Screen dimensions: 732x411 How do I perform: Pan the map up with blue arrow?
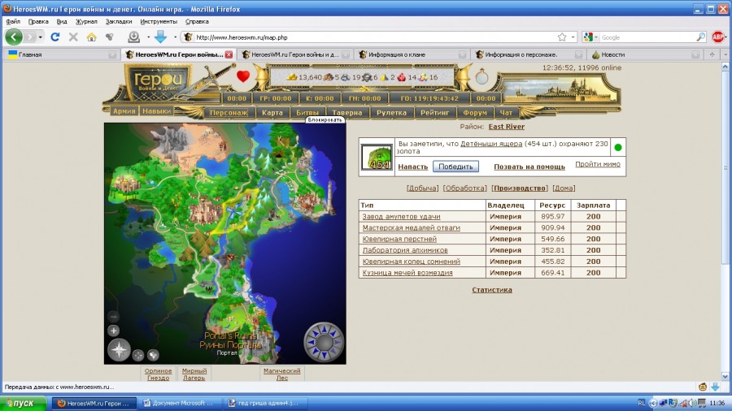click(x=324, y=330)
